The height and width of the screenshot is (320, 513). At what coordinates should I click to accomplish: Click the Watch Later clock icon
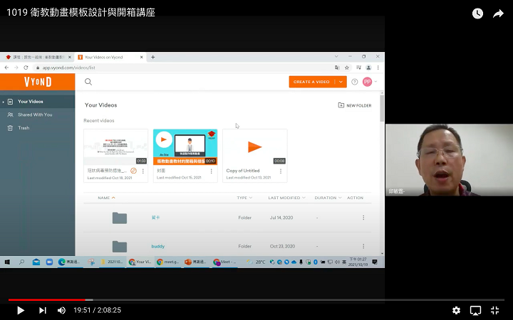477,14
